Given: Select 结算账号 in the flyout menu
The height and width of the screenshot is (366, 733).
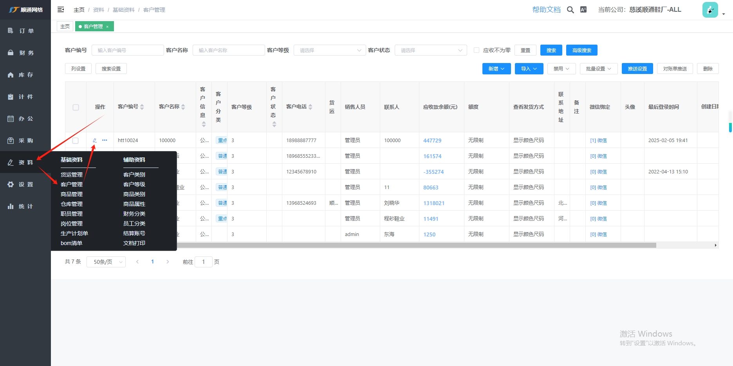Looking at the screenshot, I should pyautogui.click(x=134, y=233).
